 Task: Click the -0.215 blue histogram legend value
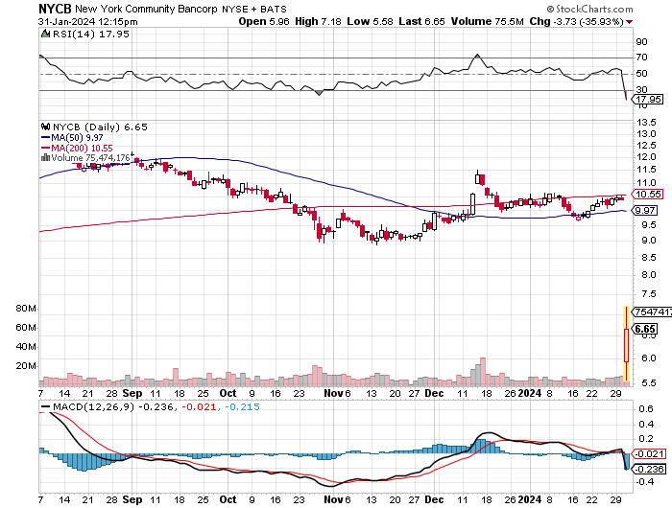click(242, 407)
